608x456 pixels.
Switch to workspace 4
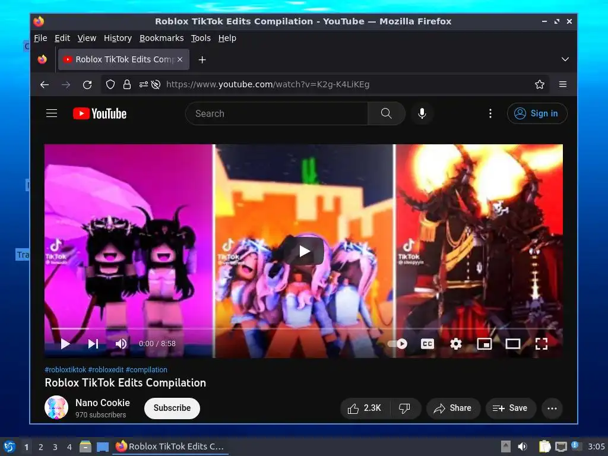(69, 447)
